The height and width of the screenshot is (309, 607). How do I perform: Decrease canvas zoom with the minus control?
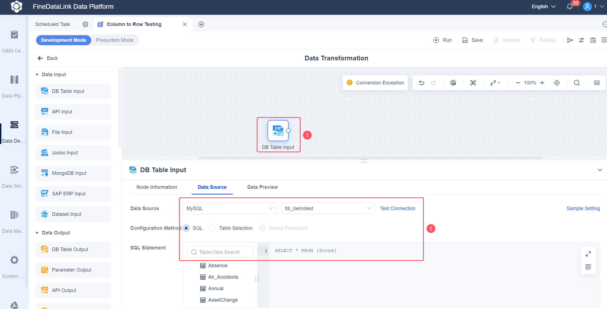[x=517, y=83]
